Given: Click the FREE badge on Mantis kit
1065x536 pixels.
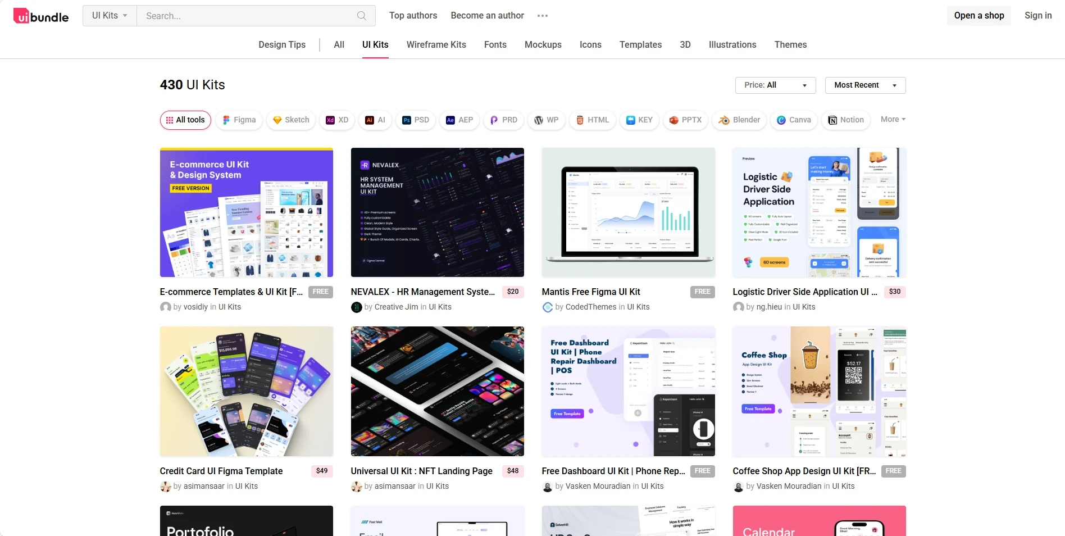Looking at the screenshot, I should (x=702, y=292).
